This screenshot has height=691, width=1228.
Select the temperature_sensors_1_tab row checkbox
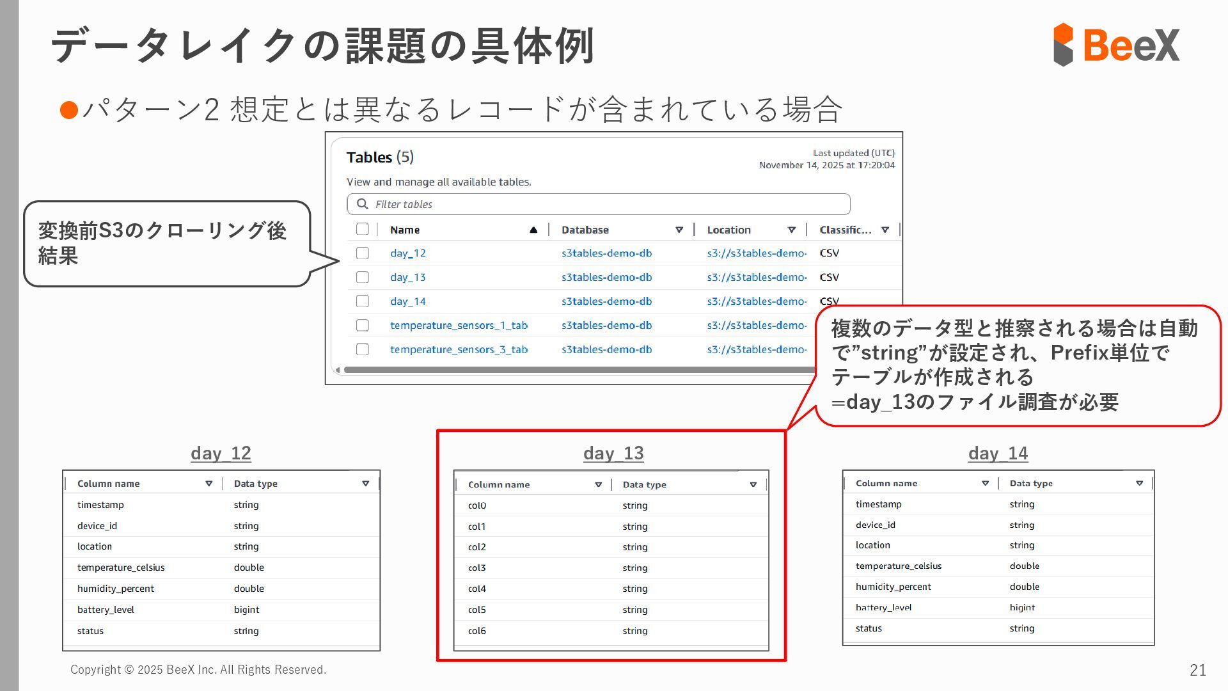(363, 325)
